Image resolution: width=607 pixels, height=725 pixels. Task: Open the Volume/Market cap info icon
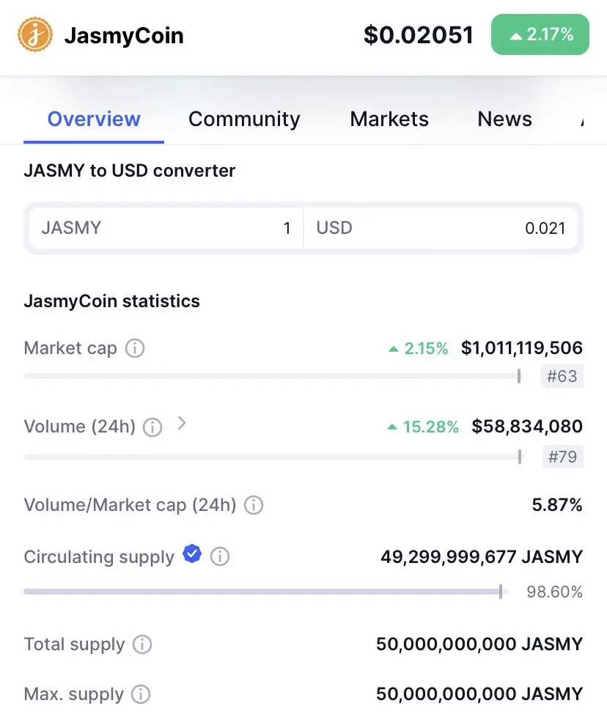tap(254, 505)
